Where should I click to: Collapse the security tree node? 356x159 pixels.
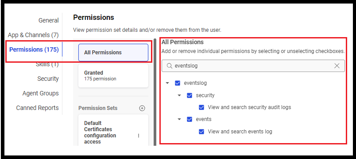click(x=179, y=95)
